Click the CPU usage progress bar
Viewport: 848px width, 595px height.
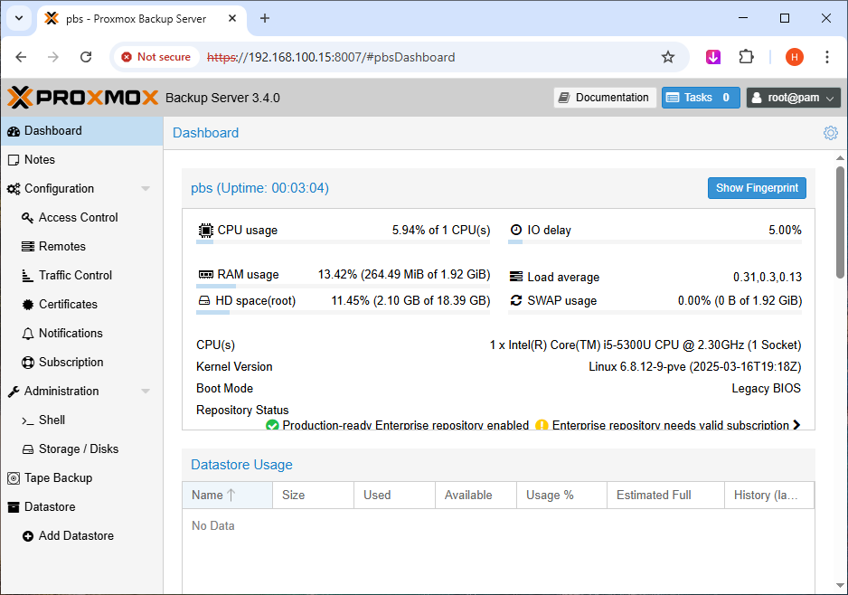pyautogui.click(x=343, y=242)
